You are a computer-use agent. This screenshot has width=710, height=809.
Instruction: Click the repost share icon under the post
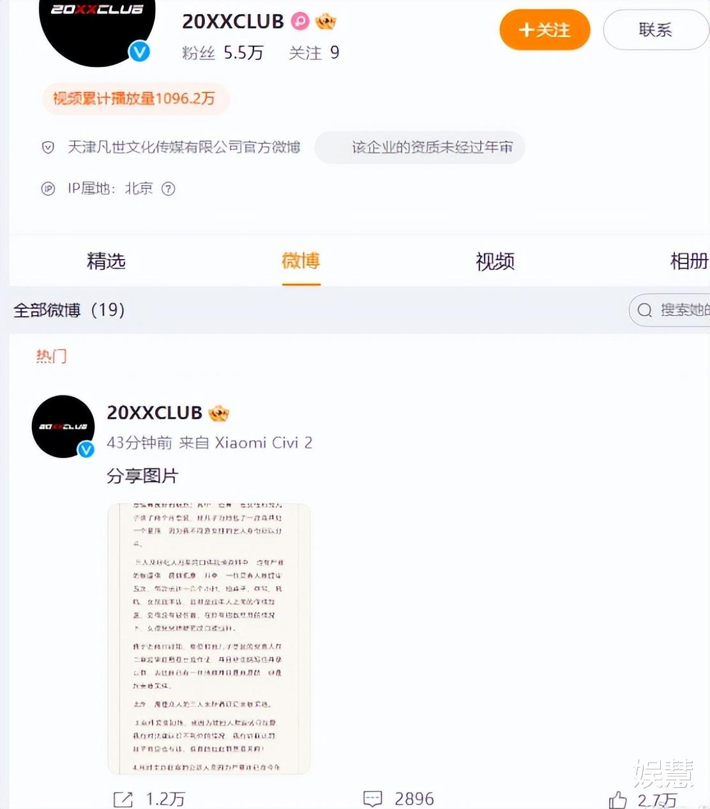tap(123, 799)
